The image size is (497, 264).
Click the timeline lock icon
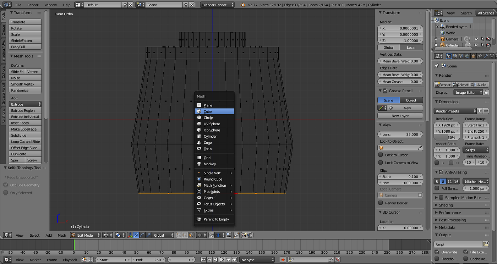90,260
